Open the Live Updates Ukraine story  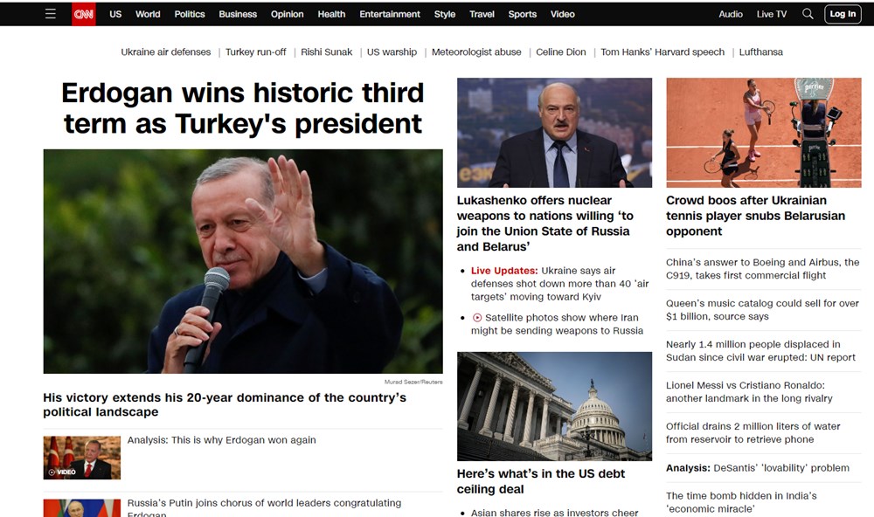pos(559,284)
